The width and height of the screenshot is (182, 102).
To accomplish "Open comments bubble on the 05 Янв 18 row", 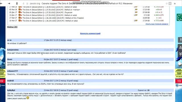I will 136,10.
